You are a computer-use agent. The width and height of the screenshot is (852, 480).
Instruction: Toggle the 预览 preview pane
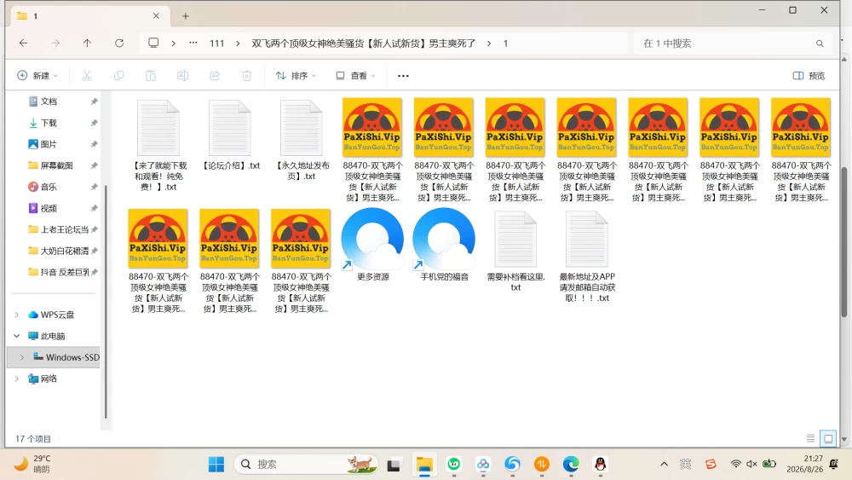pos(809,76)
